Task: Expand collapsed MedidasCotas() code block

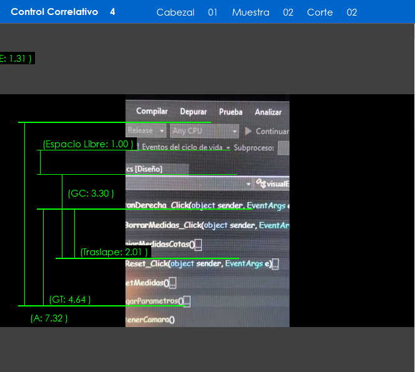Action: coord(198,245)
